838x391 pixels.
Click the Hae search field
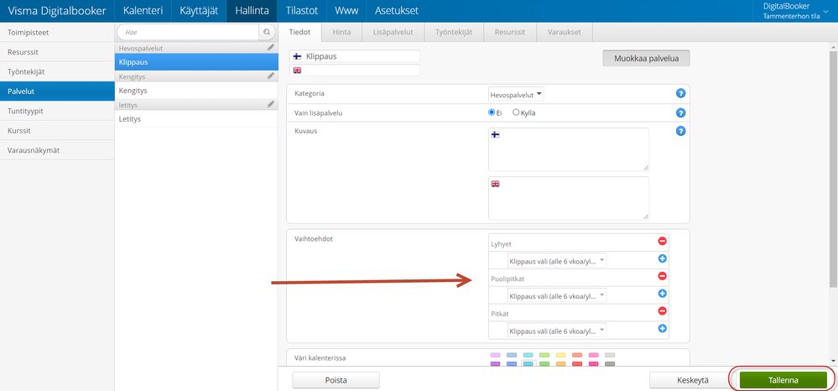[x=188, y=32]
